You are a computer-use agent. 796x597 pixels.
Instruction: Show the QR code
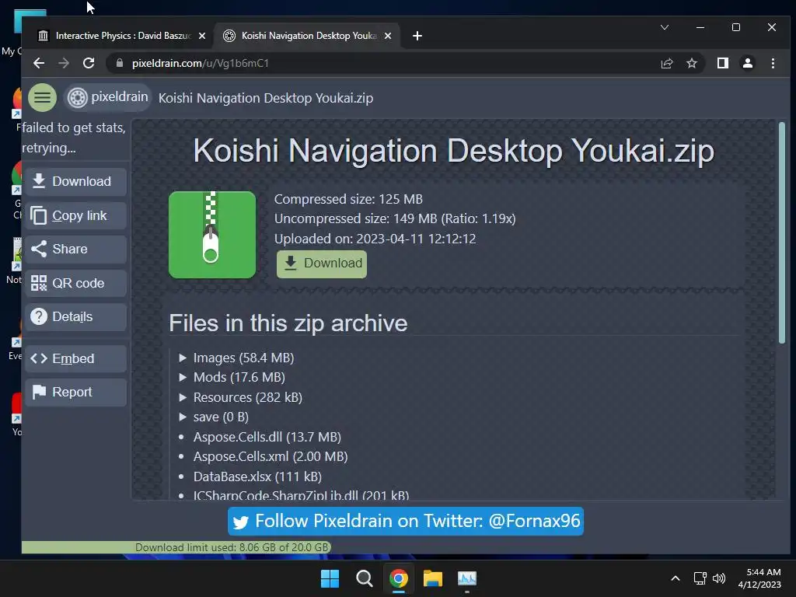[x=75, y=283]
